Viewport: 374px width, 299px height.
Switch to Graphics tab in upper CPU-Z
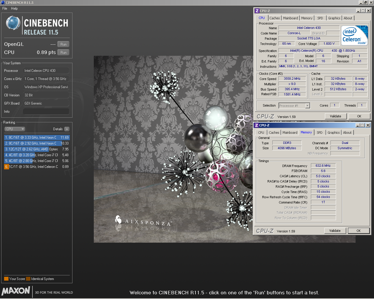coord(334,18)
